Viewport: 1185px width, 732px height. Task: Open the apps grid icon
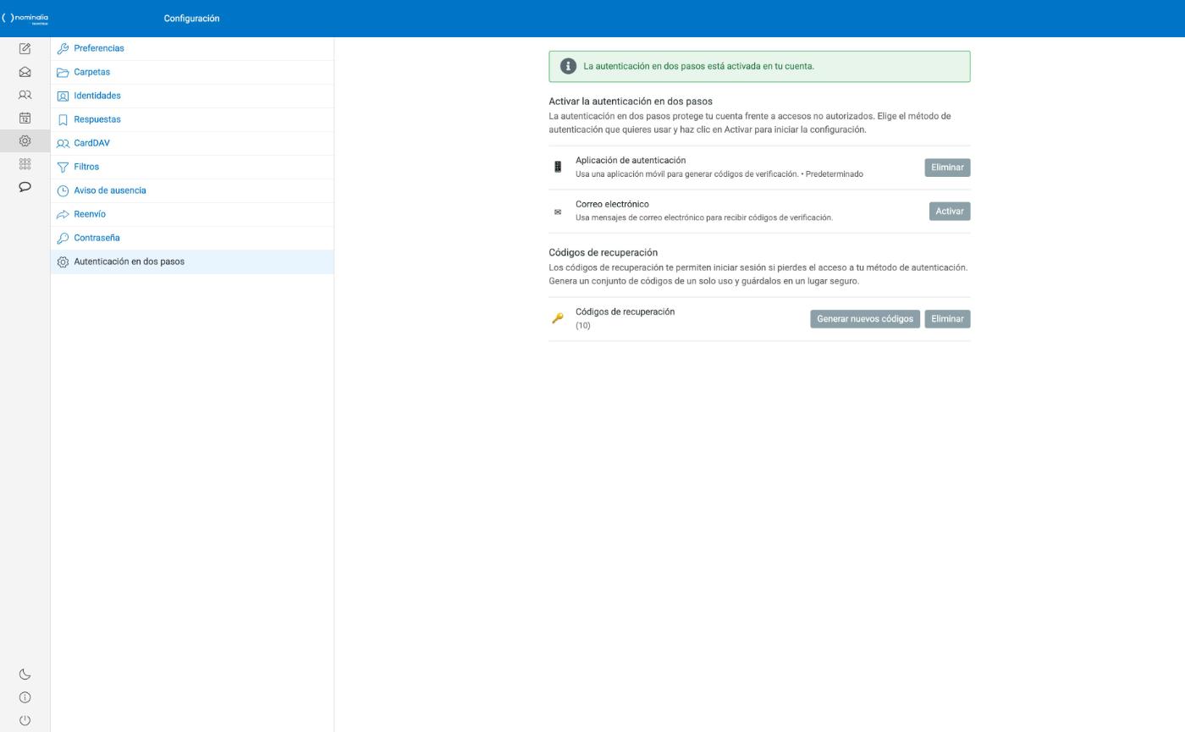(x=25, y=163)
